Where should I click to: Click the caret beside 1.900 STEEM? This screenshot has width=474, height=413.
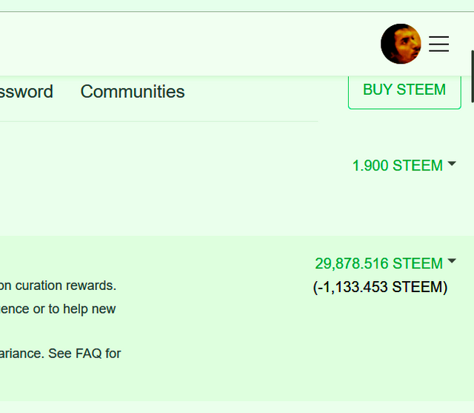[452, 164]
